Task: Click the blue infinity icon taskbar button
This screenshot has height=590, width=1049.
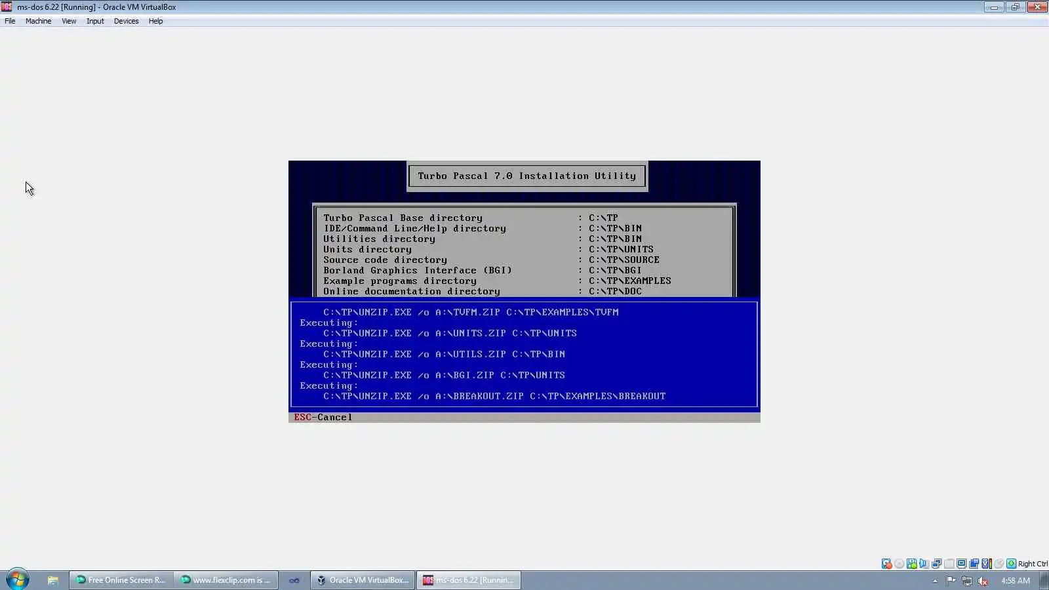Action: 294,580
